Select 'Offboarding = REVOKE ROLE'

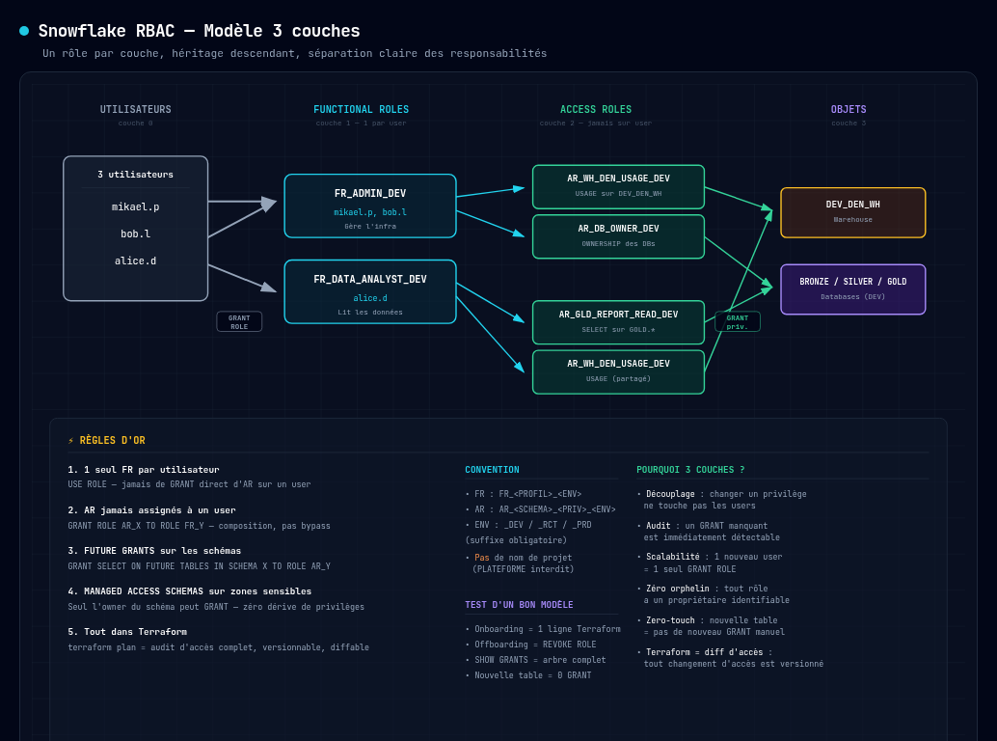pos(531,645)
